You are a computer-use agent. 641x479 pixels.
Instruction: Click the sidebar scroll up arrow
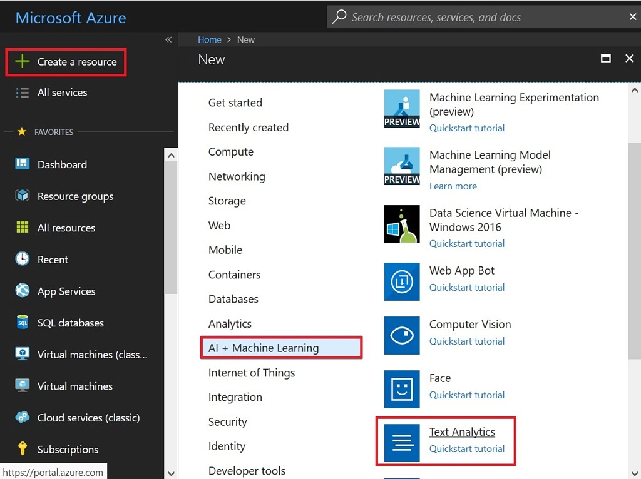pos(172,156)
